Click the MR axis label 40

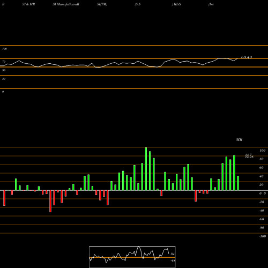pos(262,176)
